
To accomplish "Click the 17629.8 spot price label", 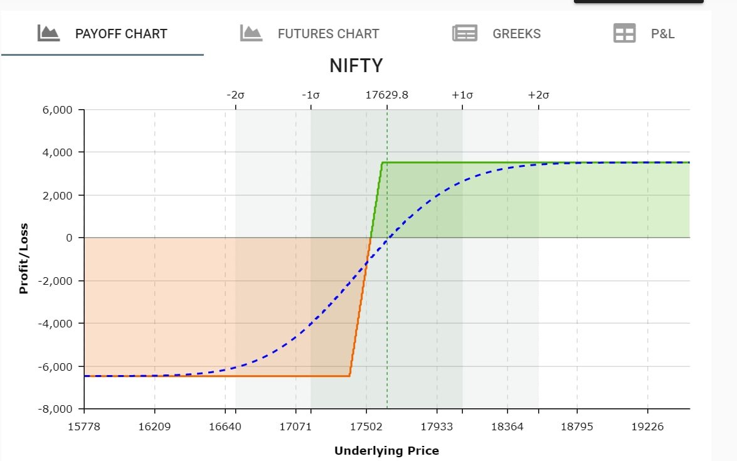I will coord(387,95).
